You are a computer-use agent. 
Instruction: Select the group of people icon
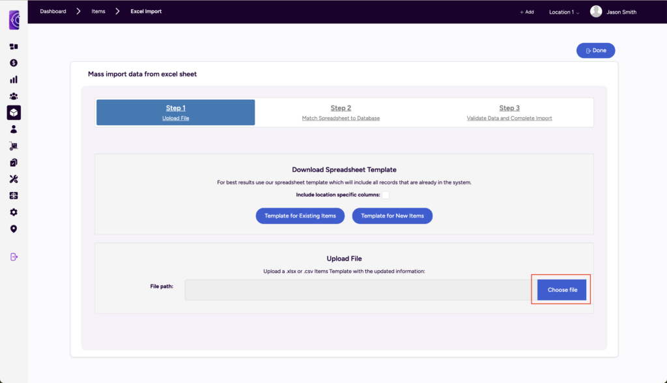(x=14, y=96)
